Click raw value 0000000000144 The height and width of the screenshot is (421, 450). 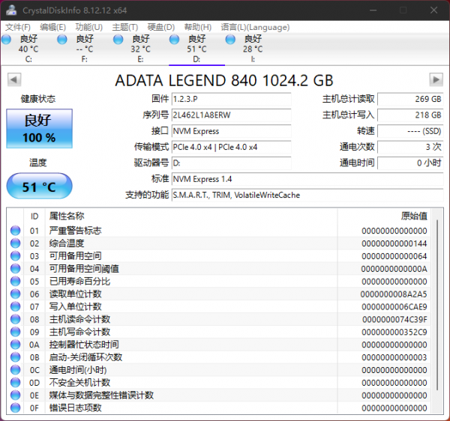coord(394,243)
